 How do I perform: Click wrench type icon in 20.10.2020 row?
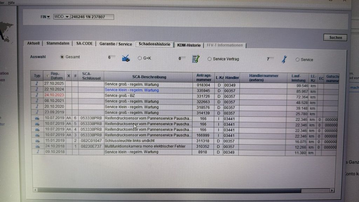coord(37,107)
